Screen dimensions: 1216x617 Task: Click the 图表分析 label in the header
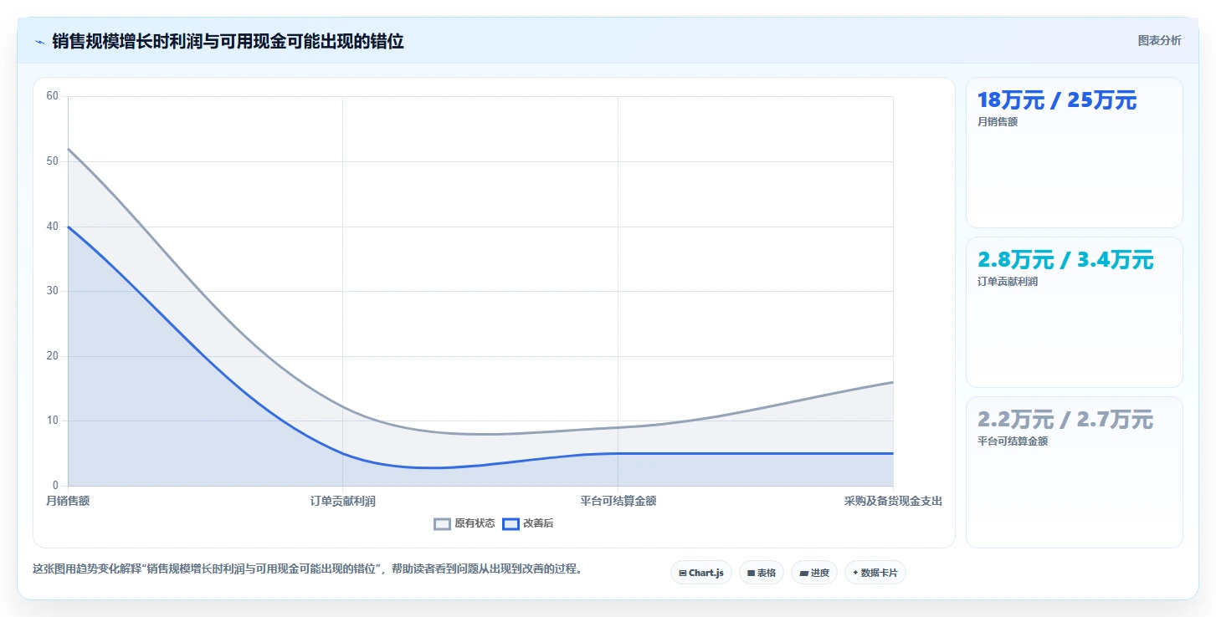[x=1159, y=40]
